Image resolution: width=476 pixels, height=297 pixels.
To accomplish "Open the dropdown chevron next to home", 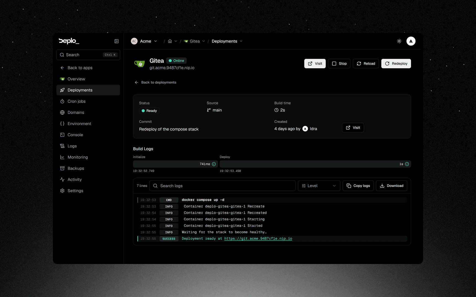I will (x=176, y=41).
